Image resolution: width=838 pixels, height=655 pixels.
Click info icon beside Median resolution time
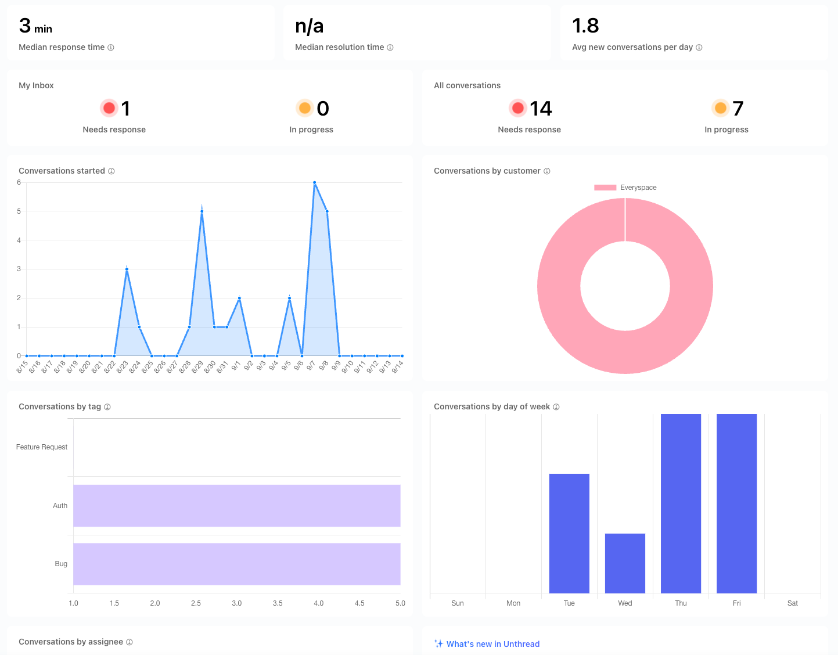click(x=390, y=48)
